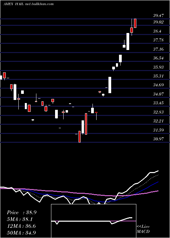Click the 39.02 price axis label
The height and width of the screenshot is (238, 170).
158,22
